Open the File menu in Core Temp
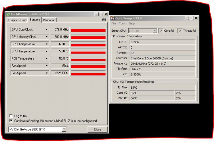The image size is (214, 141). click(x=114, y=23)
